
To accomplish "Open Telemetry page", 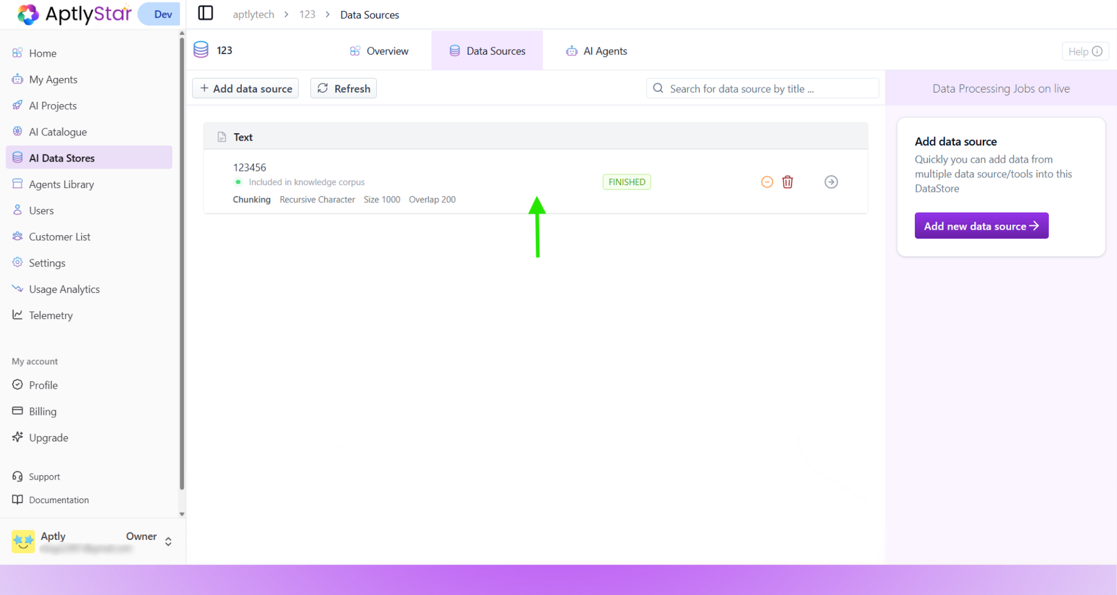I will (89, 315).
